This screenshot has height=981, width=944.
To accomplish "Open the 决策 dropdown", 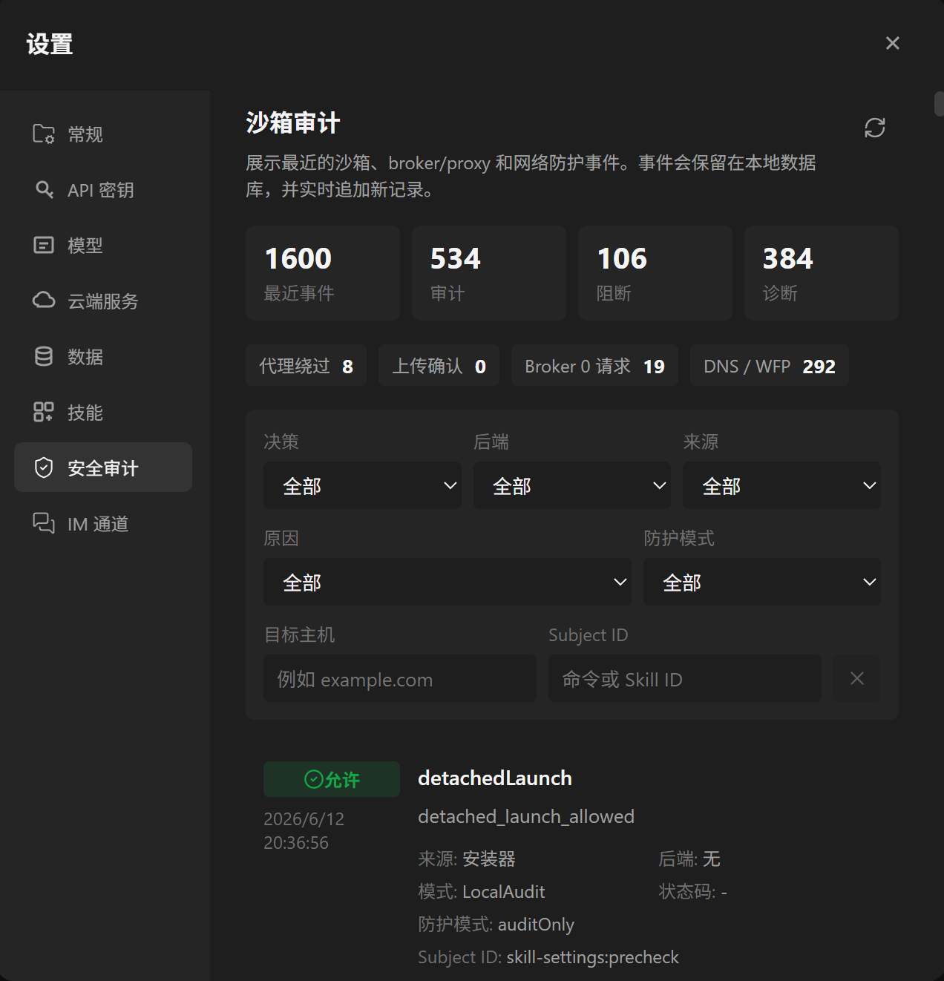I will point(362,485).
